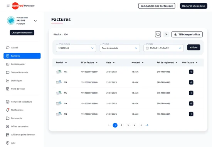The image size is (212, 147).
Task: Open invoice from first TS row arrow
Action: click(x=191, y=72)
